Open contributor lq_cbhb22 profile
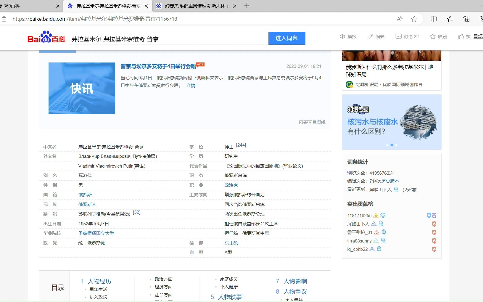This screenshot has width=483, height=302. tap(357, 249)
